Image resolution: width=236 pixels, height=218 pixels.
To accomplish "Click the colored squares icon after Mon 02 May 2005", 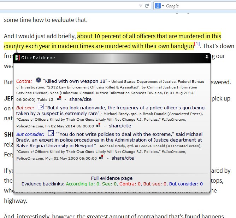I will coord(101,157).
